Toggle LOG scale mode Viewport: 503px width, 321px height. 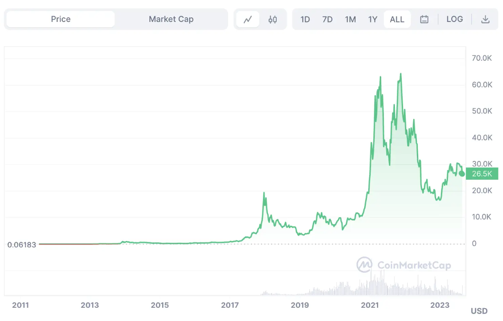point(454,19)
